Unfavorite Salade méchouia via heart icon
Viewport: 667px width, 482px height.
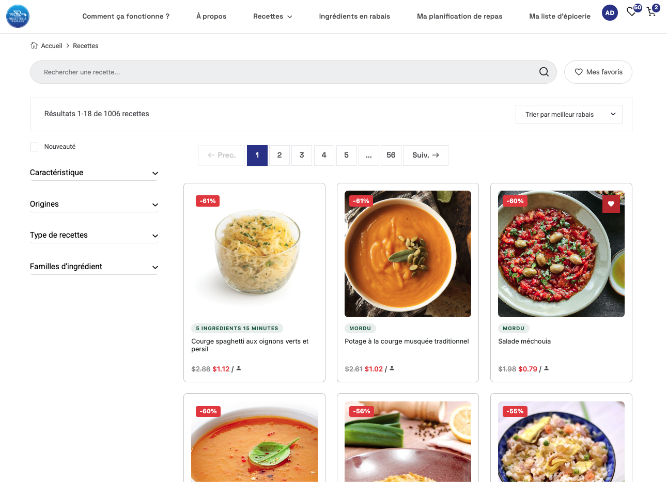click(x=611, y=204)
